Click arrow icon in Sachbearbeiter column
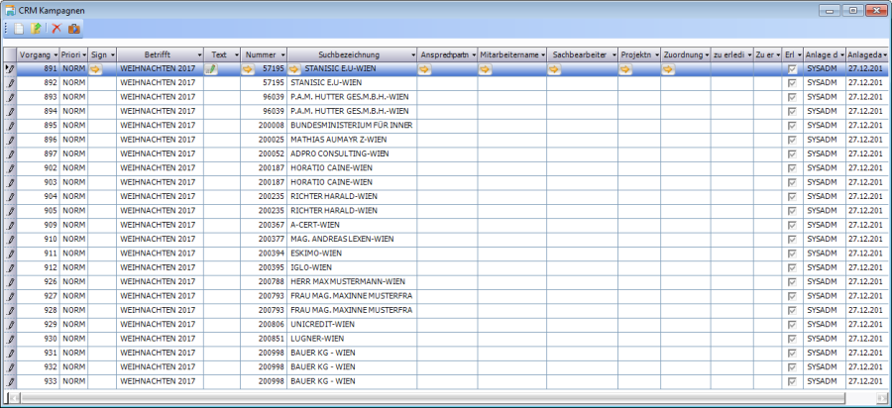The image size is (892, 408). (x=555, y=69)
